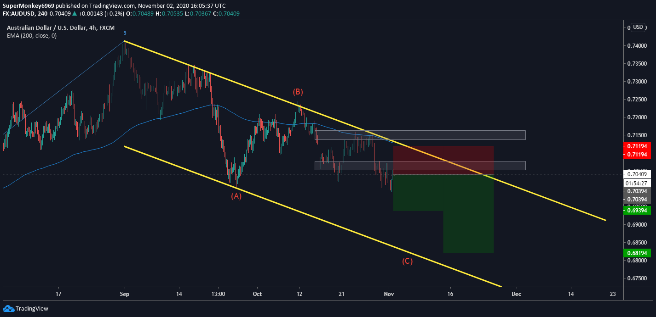Click the 0.73500 price axis value

coord(638,64)
